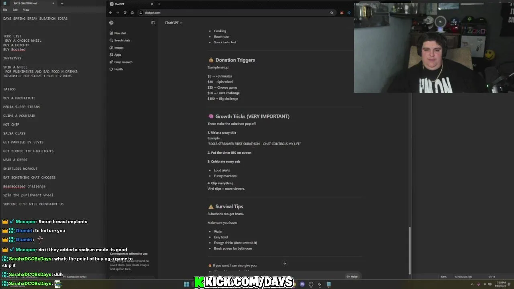Open volume control in system tray
The image size is (514, 289).
pos(490,284)
